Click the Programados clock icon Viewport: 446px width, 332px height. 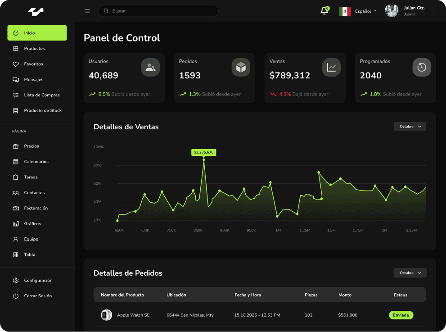coord(422,67)
